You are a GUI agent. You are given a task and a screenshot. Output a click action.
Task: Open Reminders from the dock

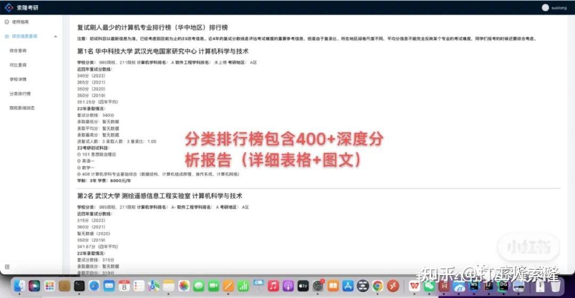139,286
